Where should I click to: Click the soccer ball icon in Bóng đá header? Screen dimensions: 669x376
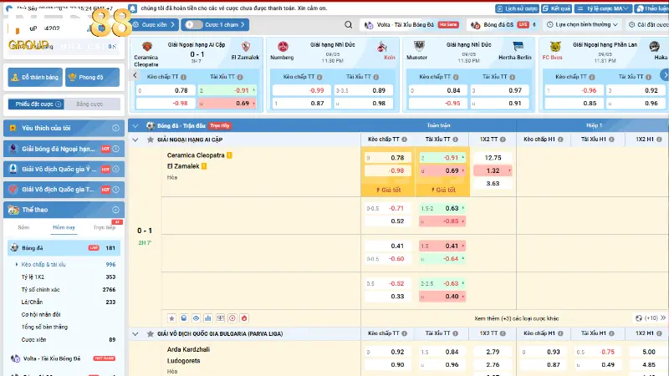151,125
